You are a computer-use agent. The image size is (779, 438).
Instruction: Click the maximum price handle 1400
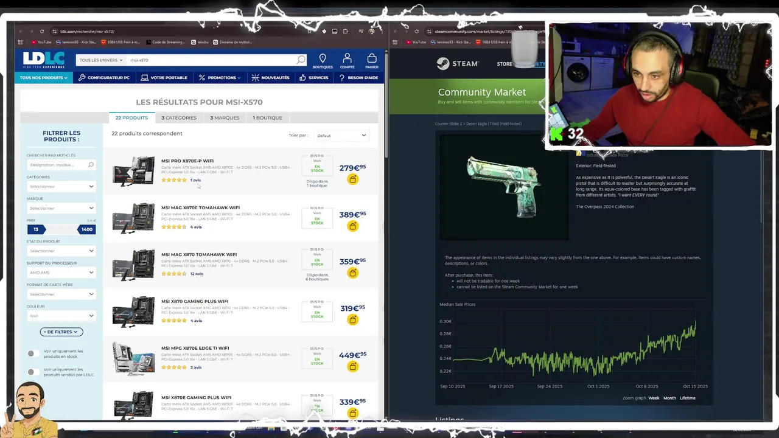(x=86, y=229)
